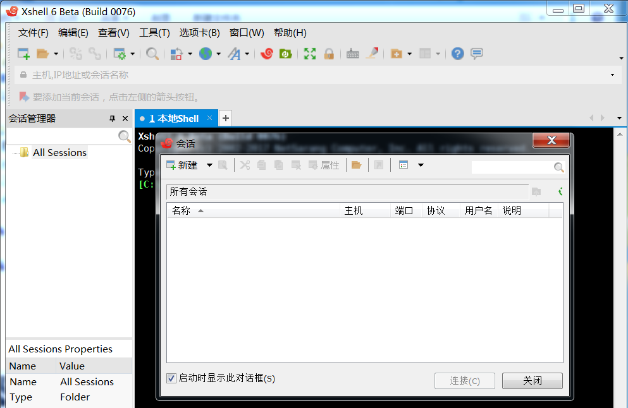Click the copy icon in 会话 dialog
Viewport: 628px width, 408px height.
click(262, 165)
